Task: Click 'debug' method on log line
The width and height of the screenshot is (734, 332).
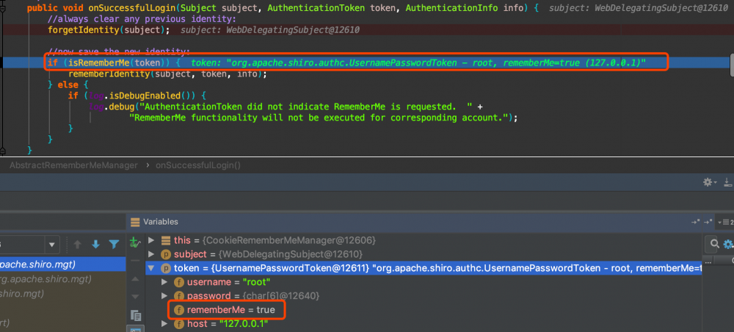Action: pos(121,107)
